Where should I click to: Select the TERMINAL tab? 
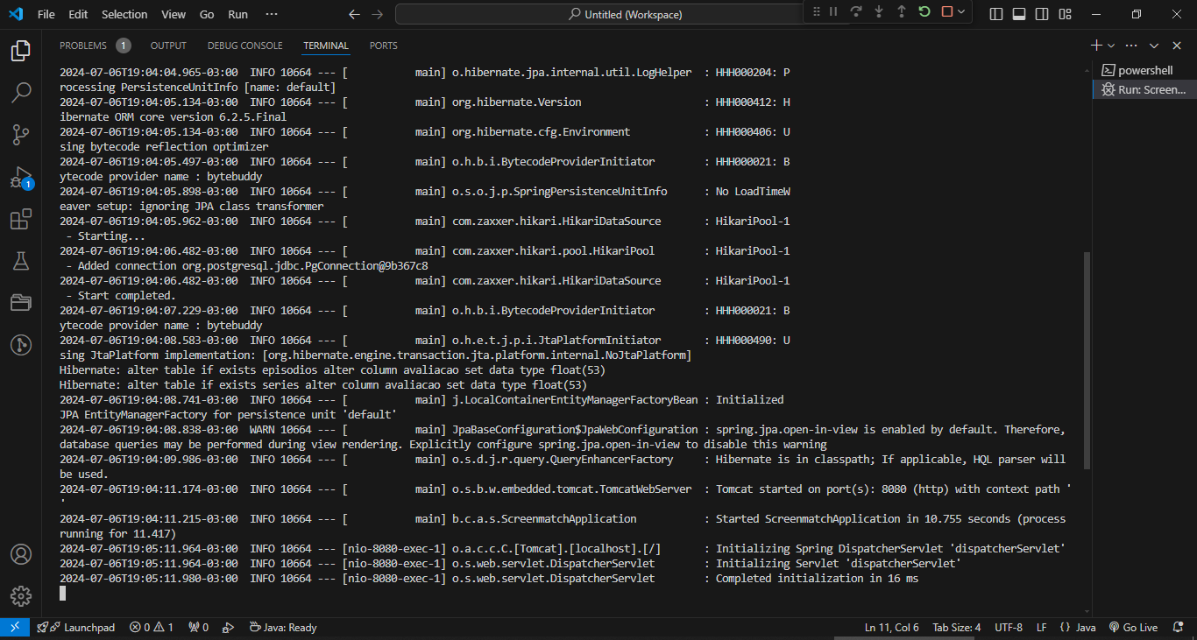coord(326,46)
